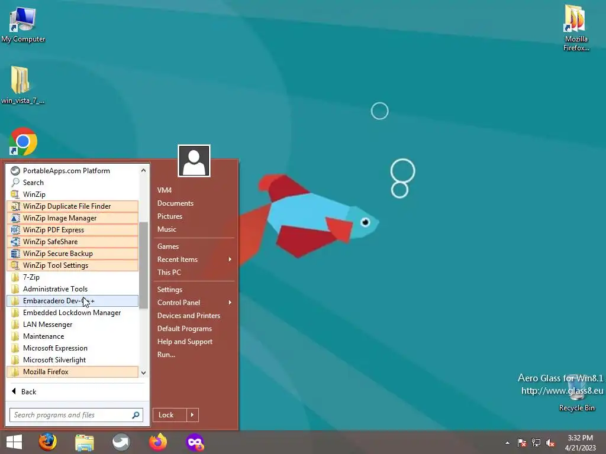The width and height of the screenshot is (606, 454).
Task: Open File Explorer from taskbar
Action: (x=84, y=442)
